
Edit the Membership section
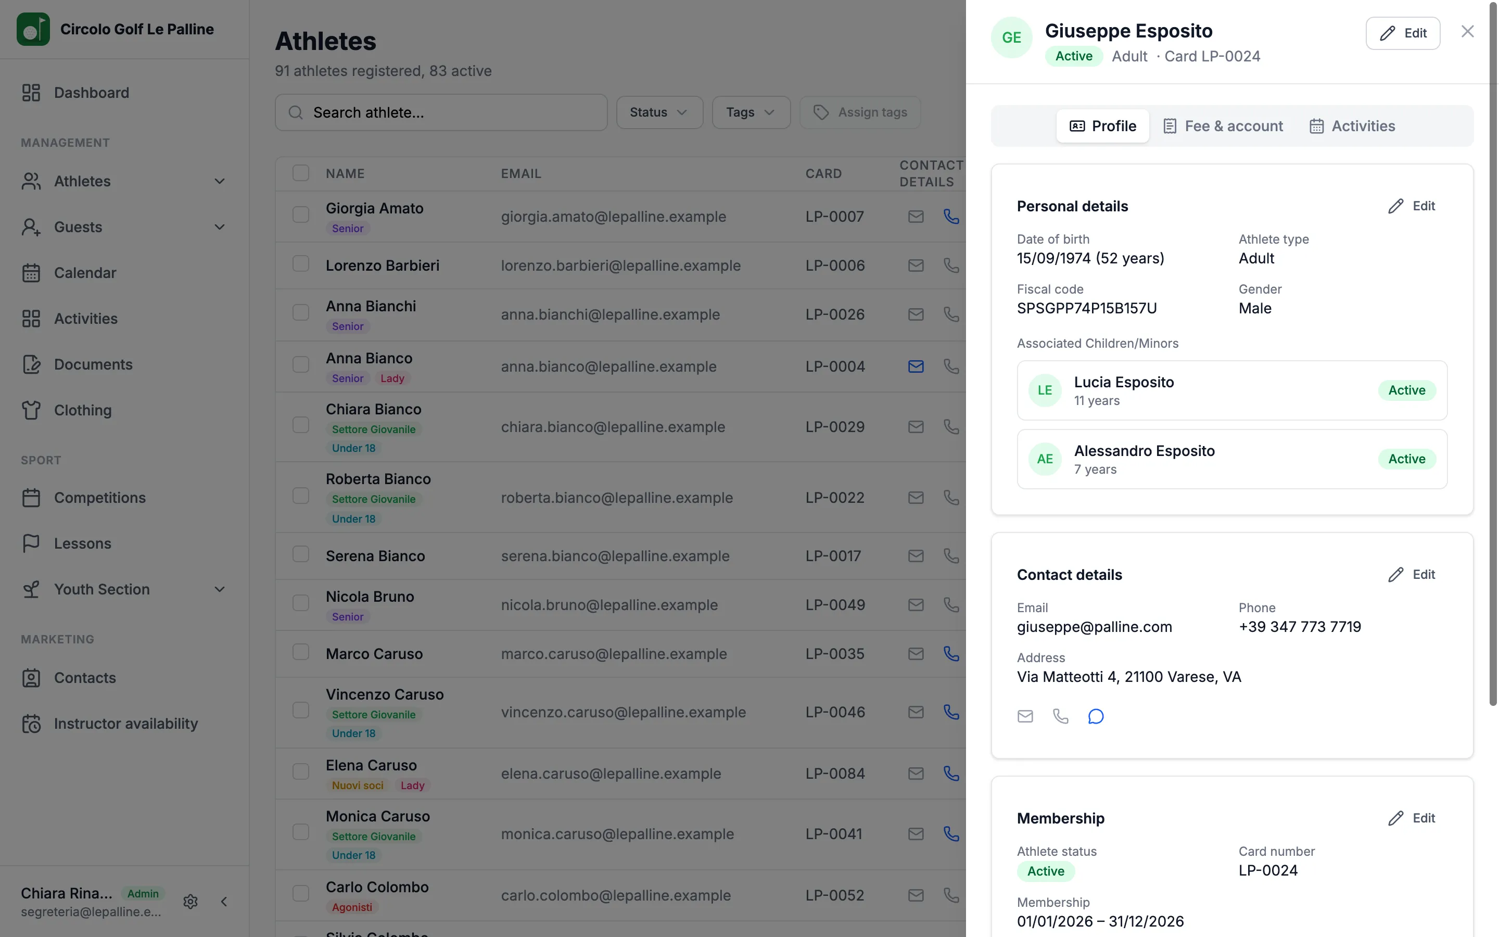tap(1412, 818)
